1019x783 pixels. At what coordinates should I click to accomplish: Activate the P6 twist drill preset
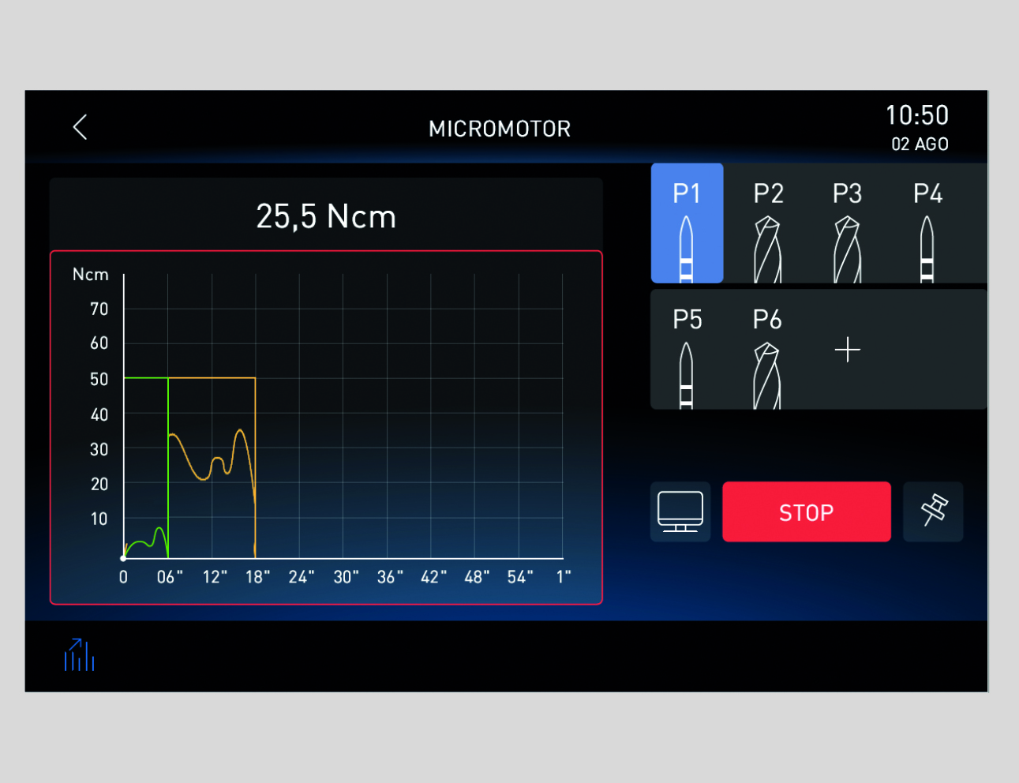[766, 350]
